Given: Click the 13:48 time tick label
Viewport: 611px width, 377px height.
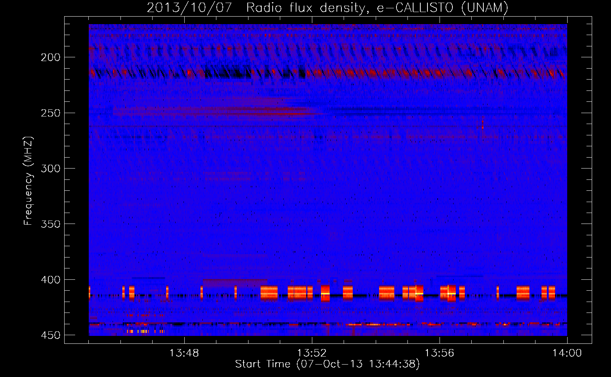Looking at the screenshot, I should [184, 353].
